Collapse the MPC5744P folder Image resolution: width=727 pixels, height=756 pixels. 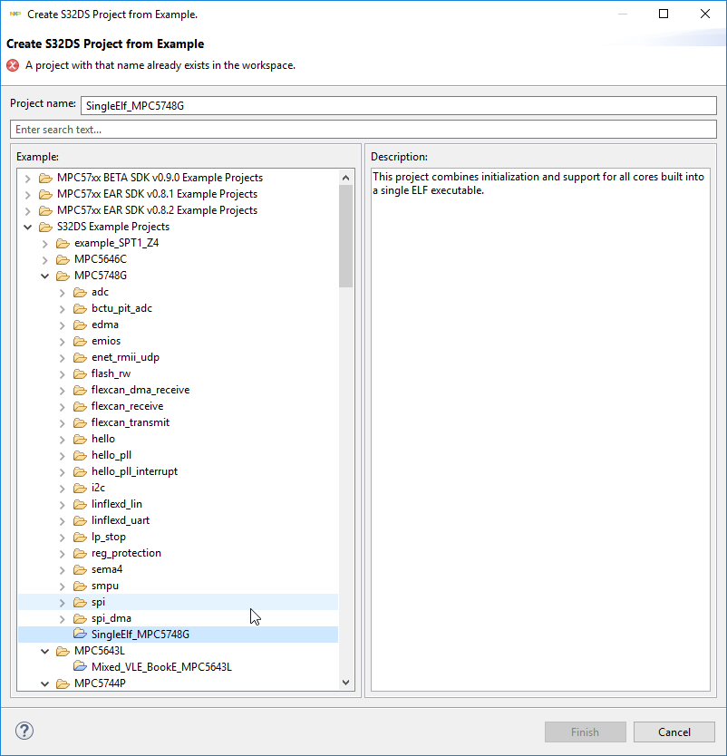coord(44,683)
